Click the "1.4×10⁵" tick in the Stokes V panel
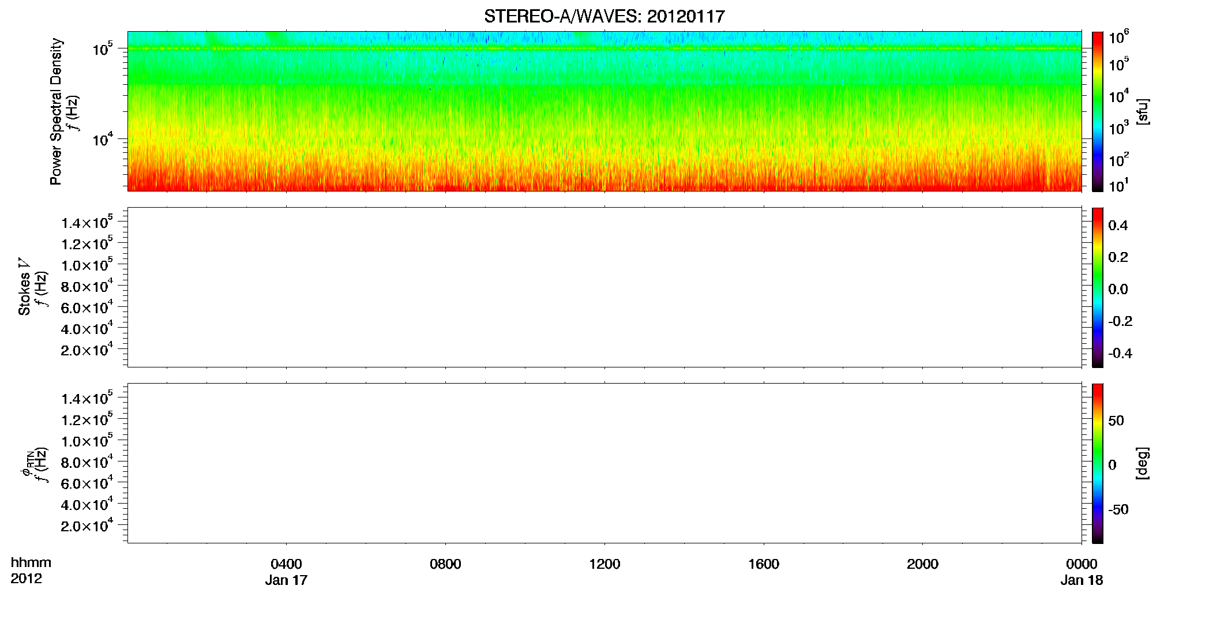 coord(87,223)
